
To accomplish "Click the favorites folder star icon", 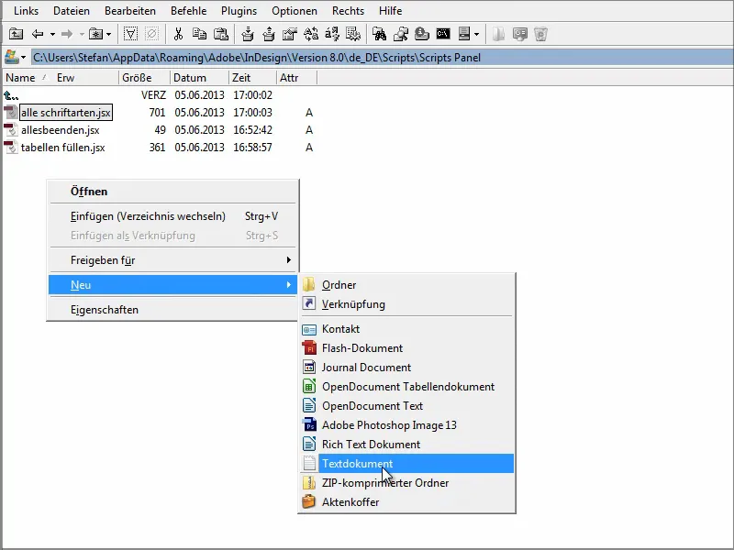I will tap(95, 34).
